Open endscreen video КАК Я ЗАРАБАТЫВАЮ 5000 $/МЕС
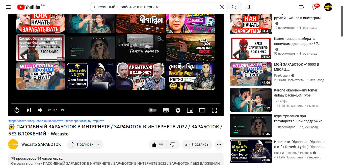Image resolution: width=344 pixels, height=165 pixels. click(x=41, y=48)
